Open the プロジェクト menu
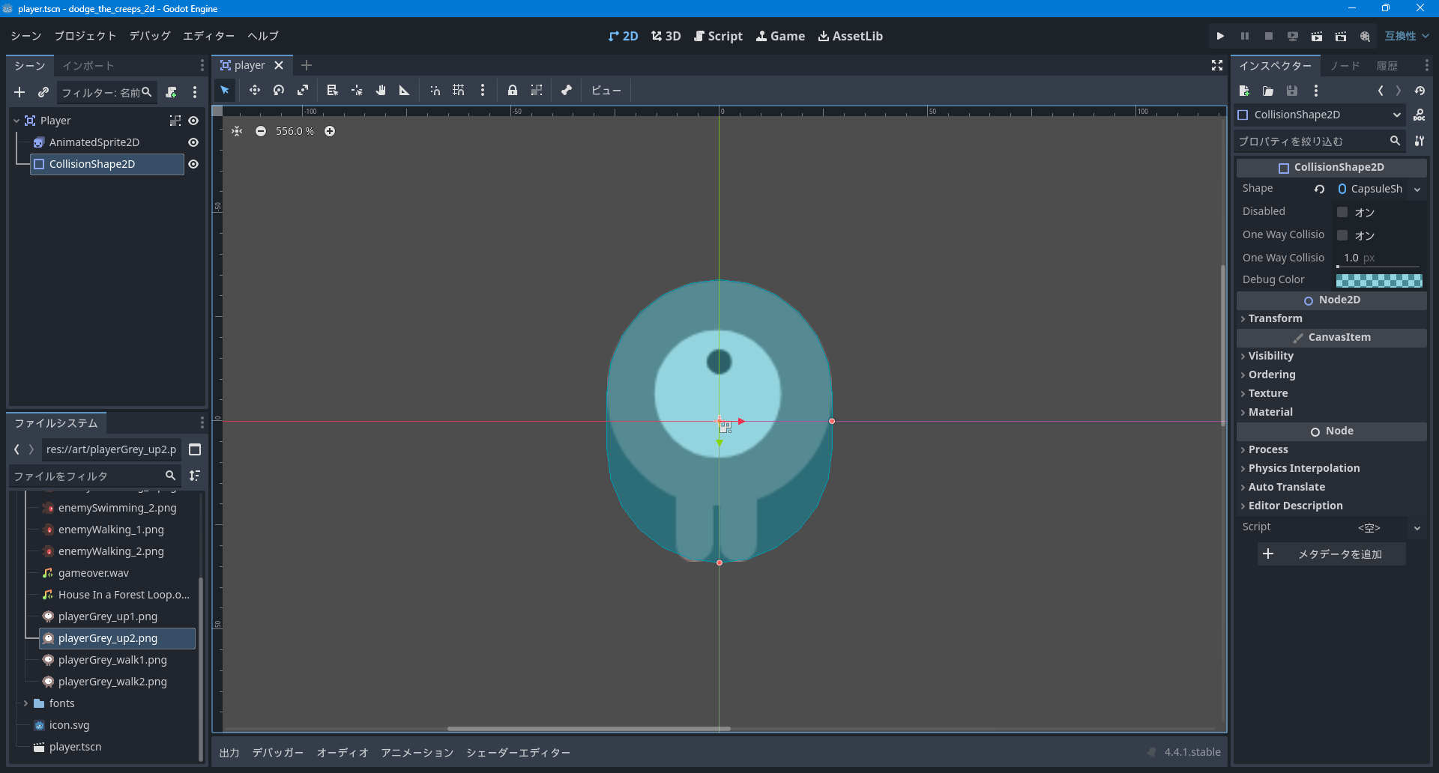The height and width of the screenshot is (773, 1439). point(85,36)
